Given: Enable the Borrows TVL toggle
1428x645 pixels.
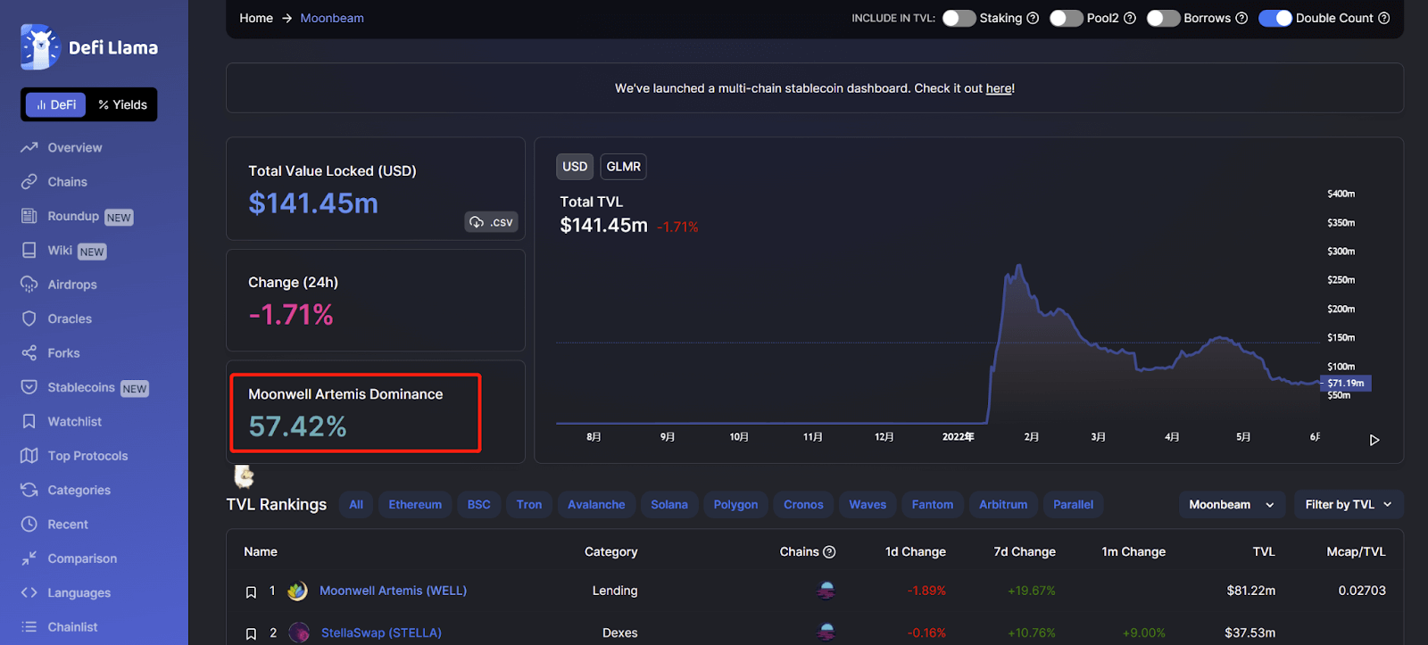Looking at the screenshot, I should click(1163, 18).
